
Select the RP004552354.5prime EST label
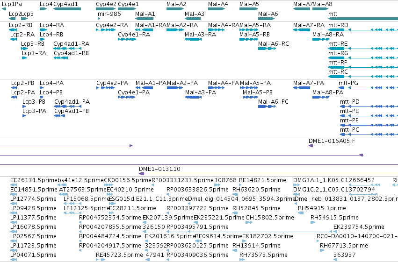pyautogui.click(x=110, y=218)
